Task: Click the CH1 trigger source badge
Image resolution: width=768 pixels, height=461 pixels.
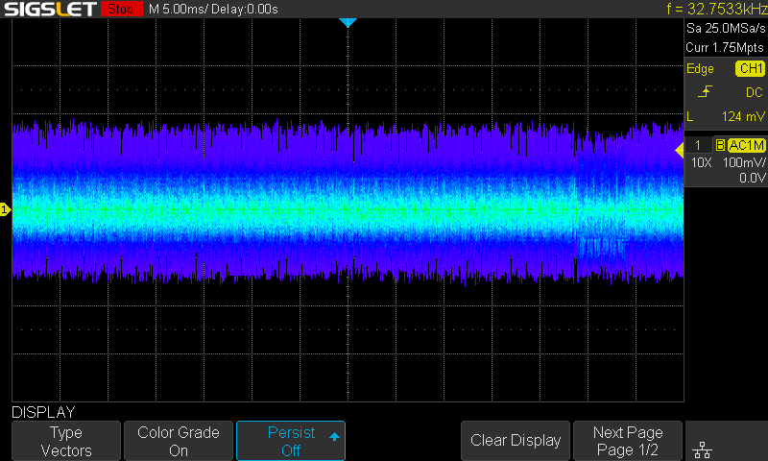Action: click(750, 68)
